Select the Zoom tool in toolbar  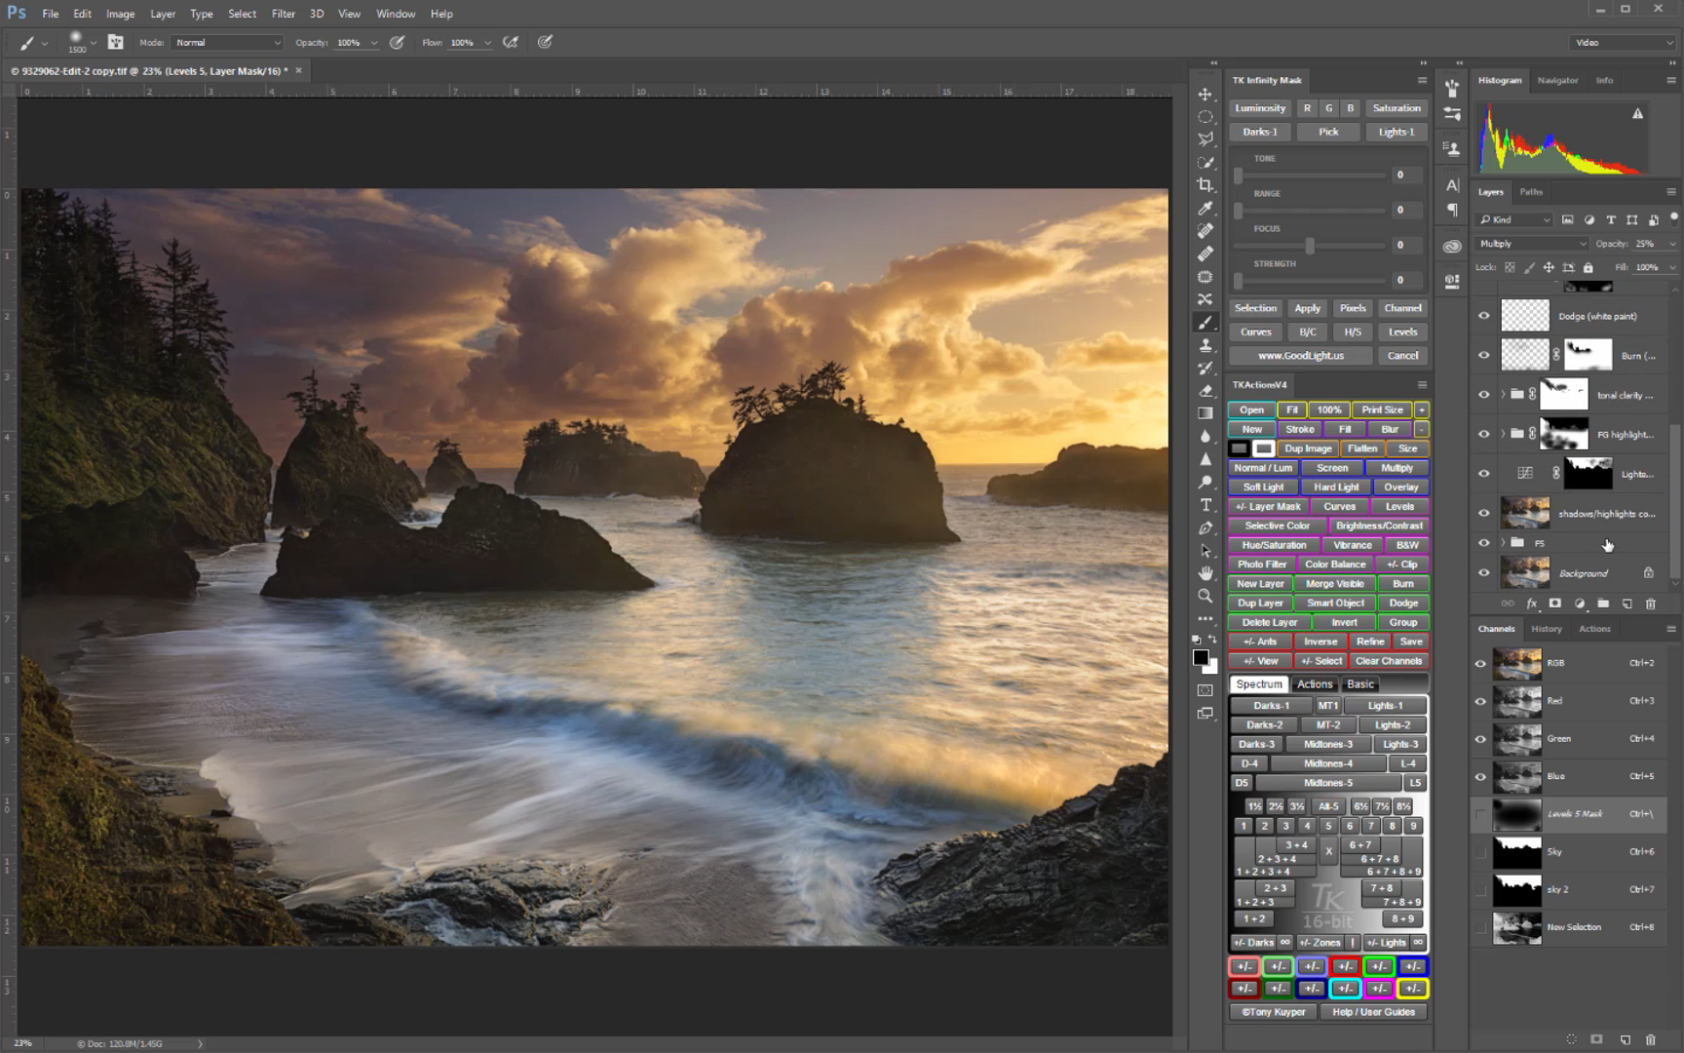click(x=1206, y=596)
